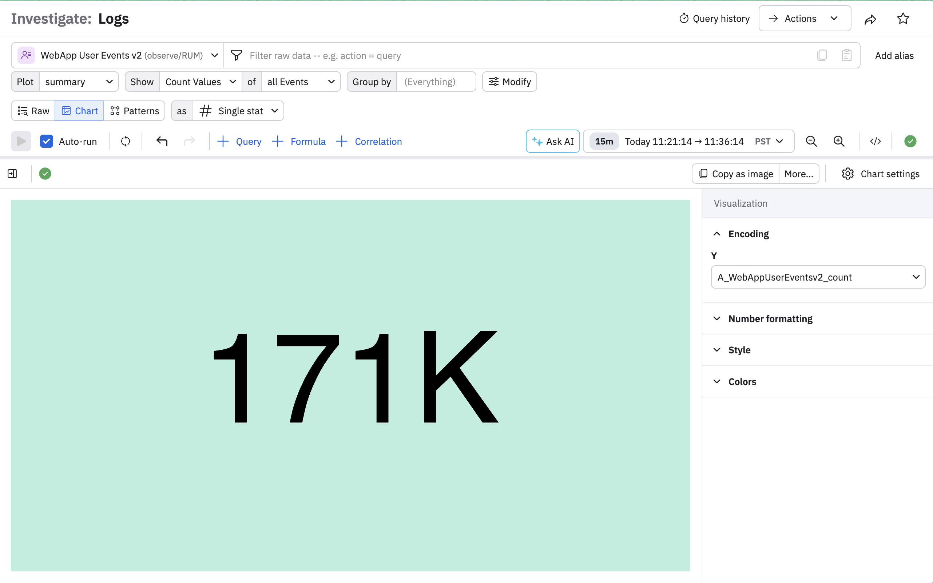Undo the last query change
Image resolution: width=933 pixels, height=583 pixels.
(x=162, y=142)
